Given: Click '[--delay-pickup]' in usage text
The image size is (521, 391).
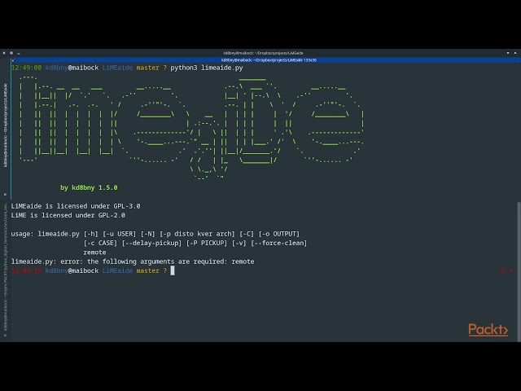Looking at the screenshot, I should 152,243.
